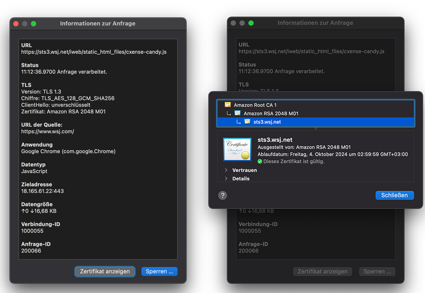Select Amazon Root CA 1 certificate row
425x293 pixels.
316,105
